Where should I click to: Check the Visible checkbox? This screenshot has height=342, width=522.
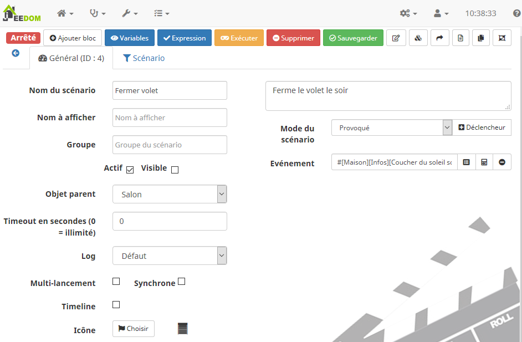(175, 170)
